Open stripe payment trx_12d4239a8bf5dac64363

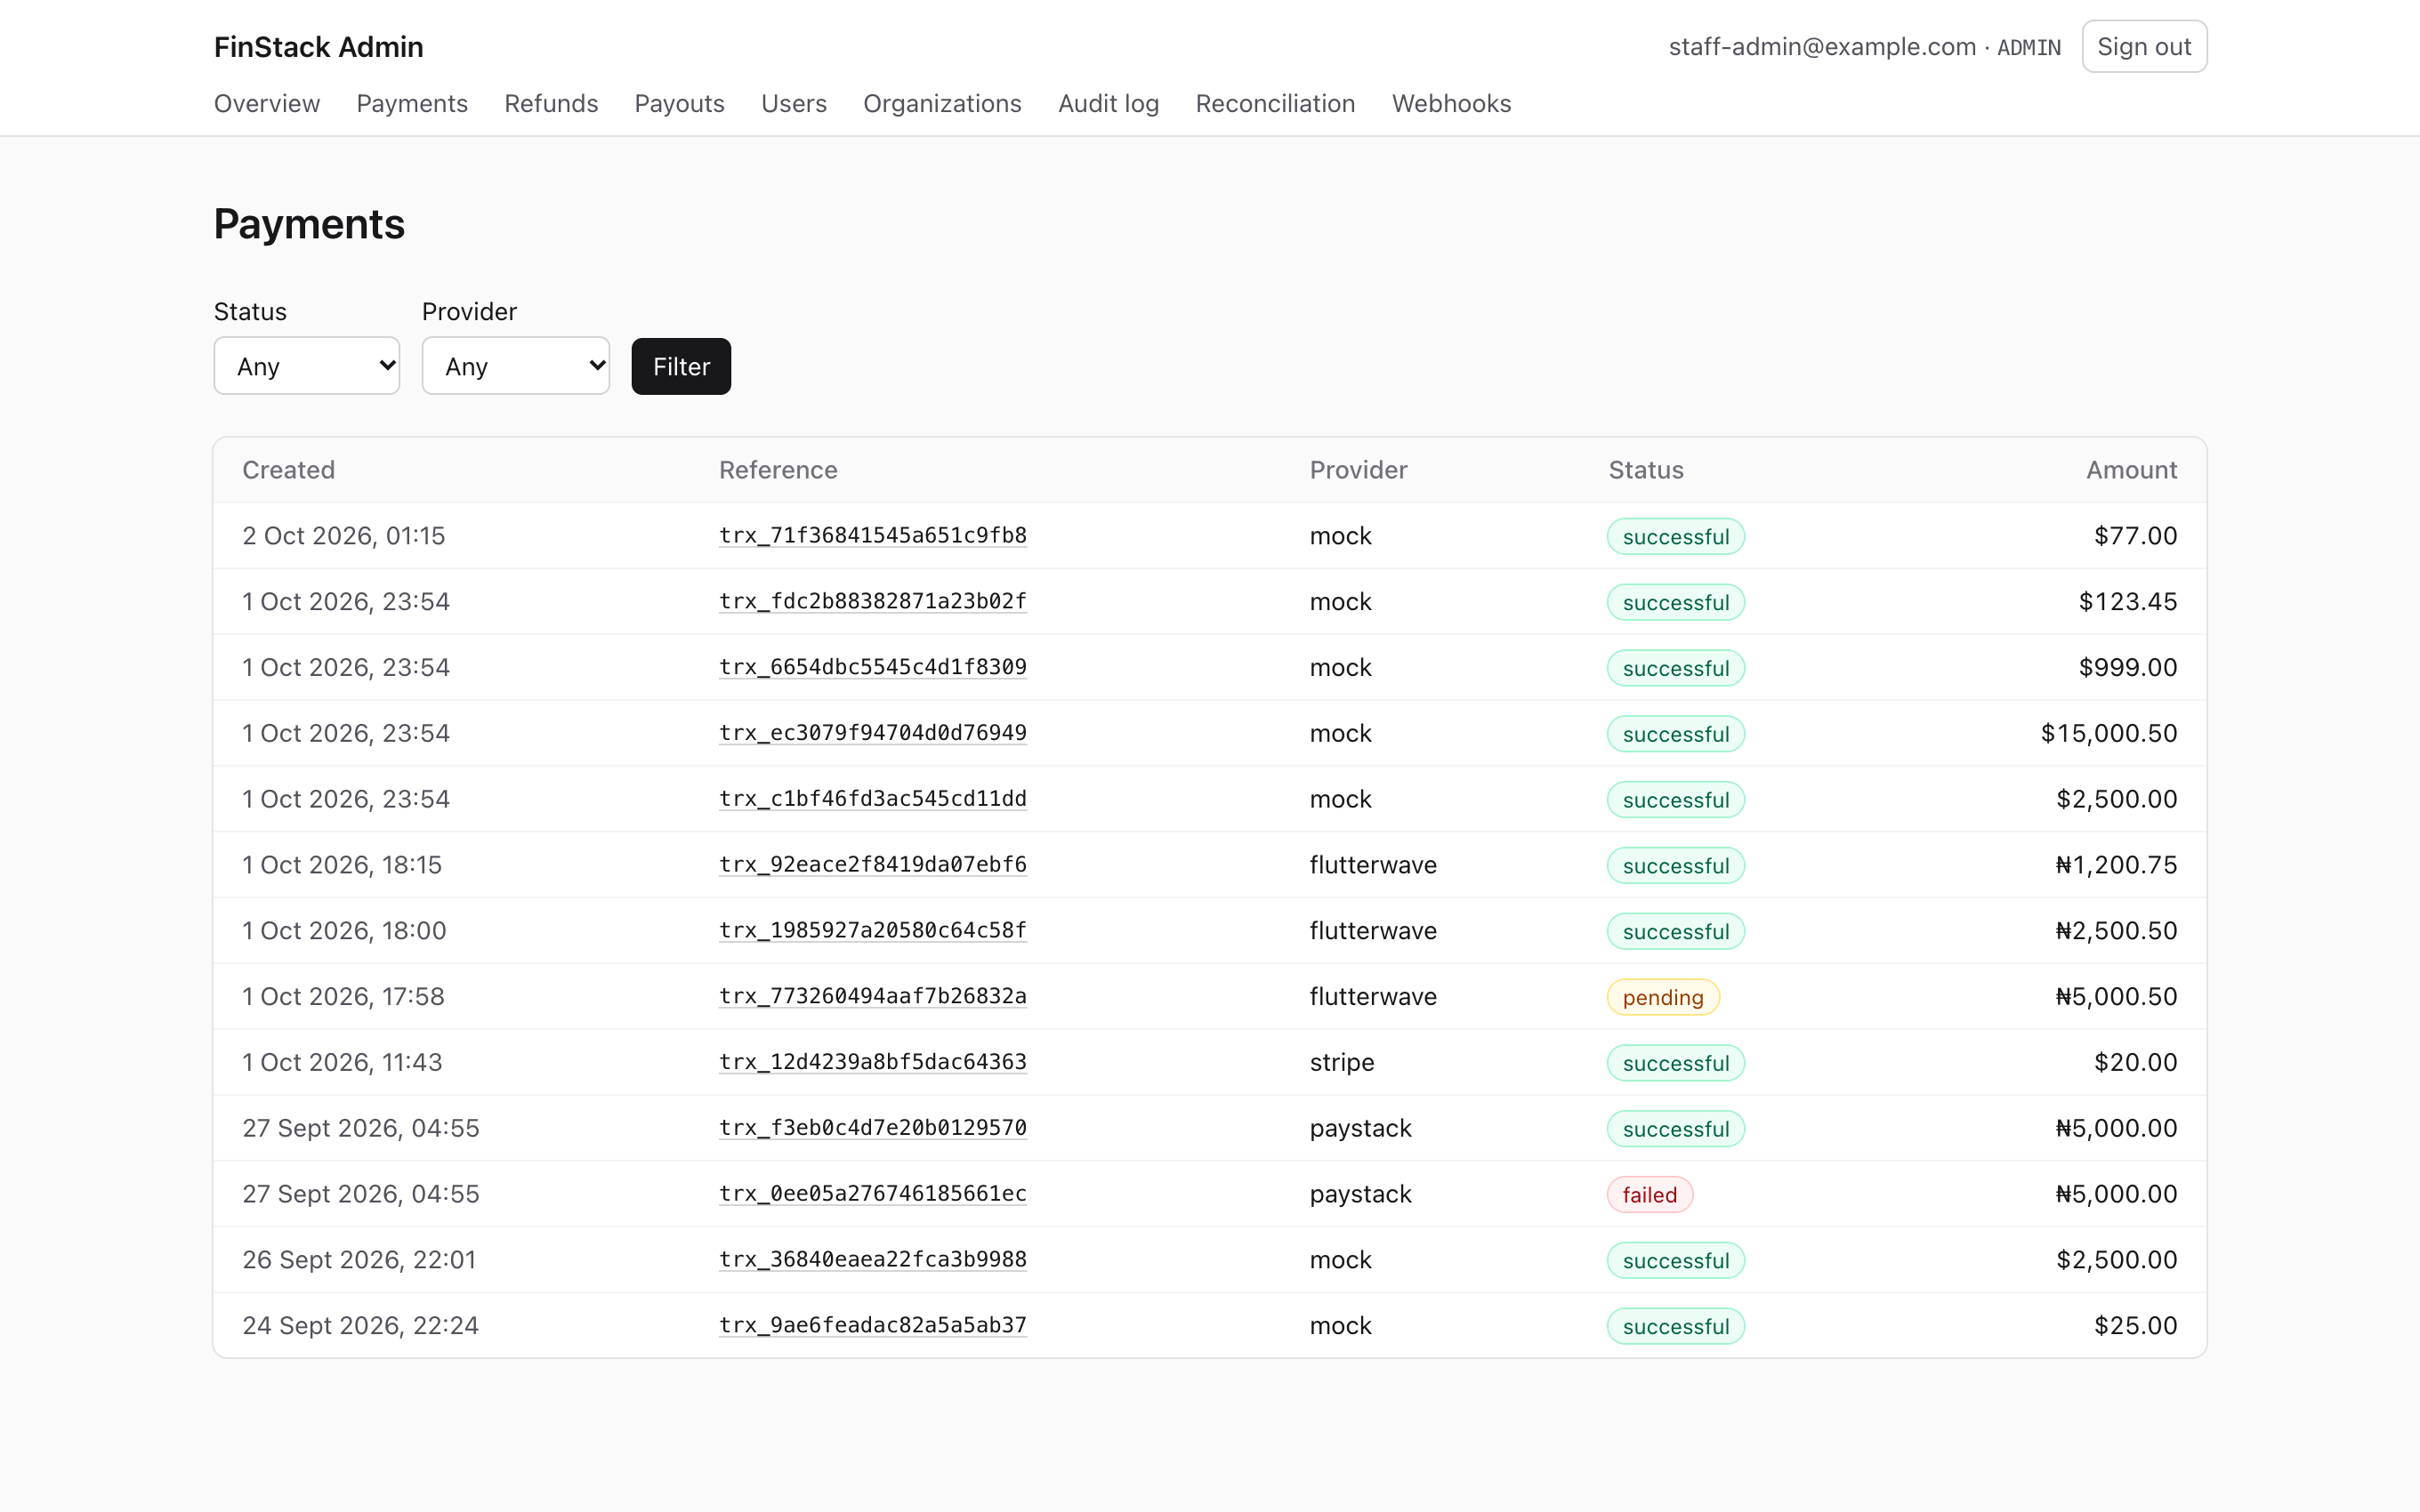tap(873, 1062)
